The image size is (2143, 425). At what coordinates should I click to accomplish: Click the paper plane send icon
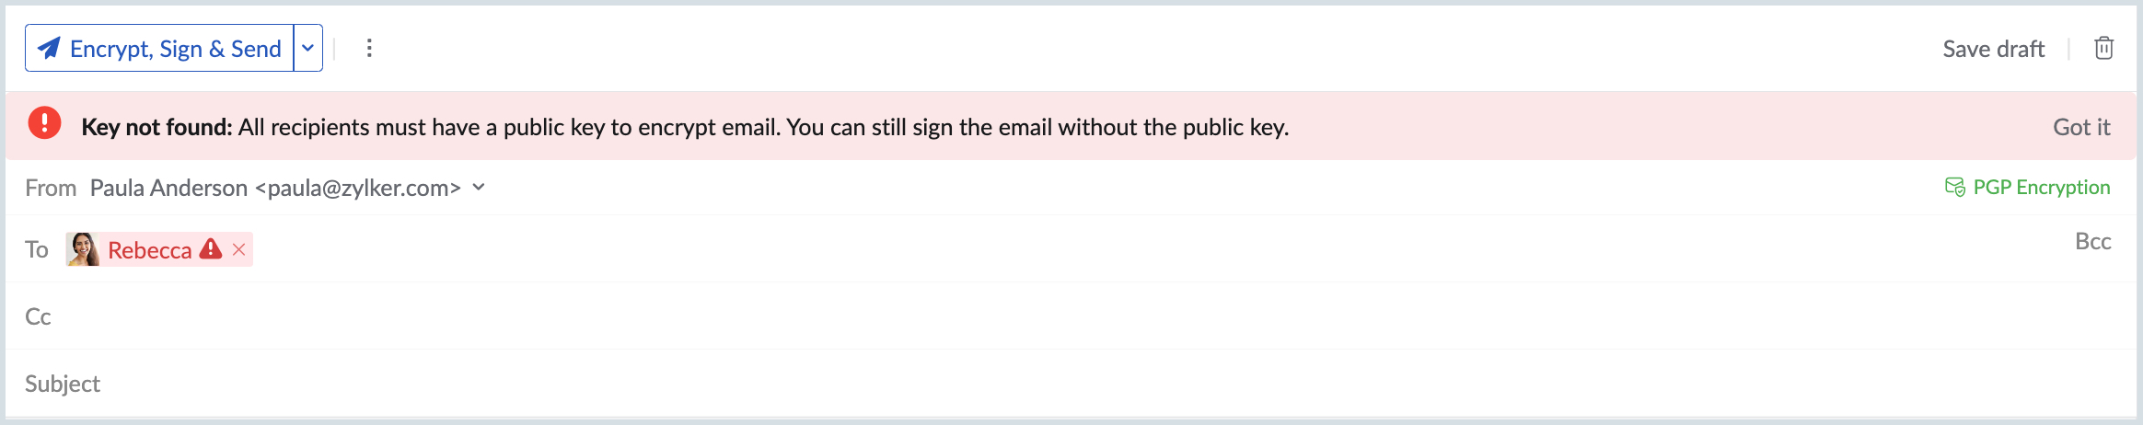pyautogui.click(x=49, y=48)
